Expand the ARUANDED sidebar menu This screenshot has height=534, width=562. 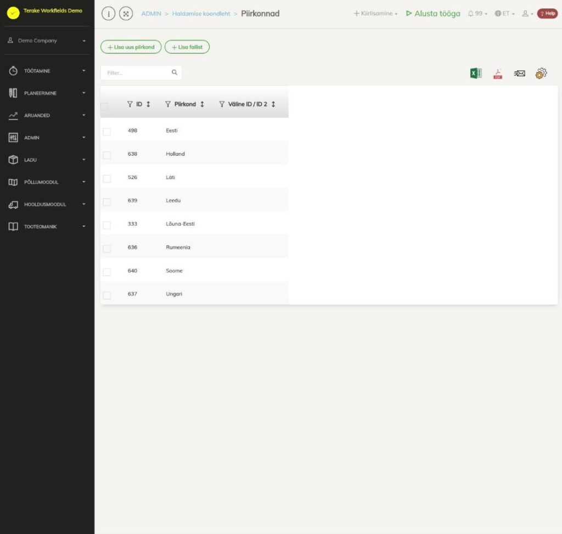[47, 115]
